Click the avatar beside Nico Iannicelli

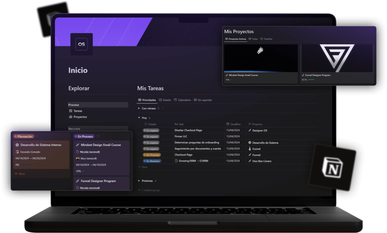coord(78,158)
